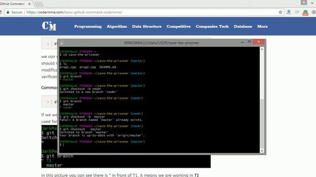Viewport: 316px width, 177px height.
Task: Minimize the MINGW64 terminal window
Action: tap(242, 42)
